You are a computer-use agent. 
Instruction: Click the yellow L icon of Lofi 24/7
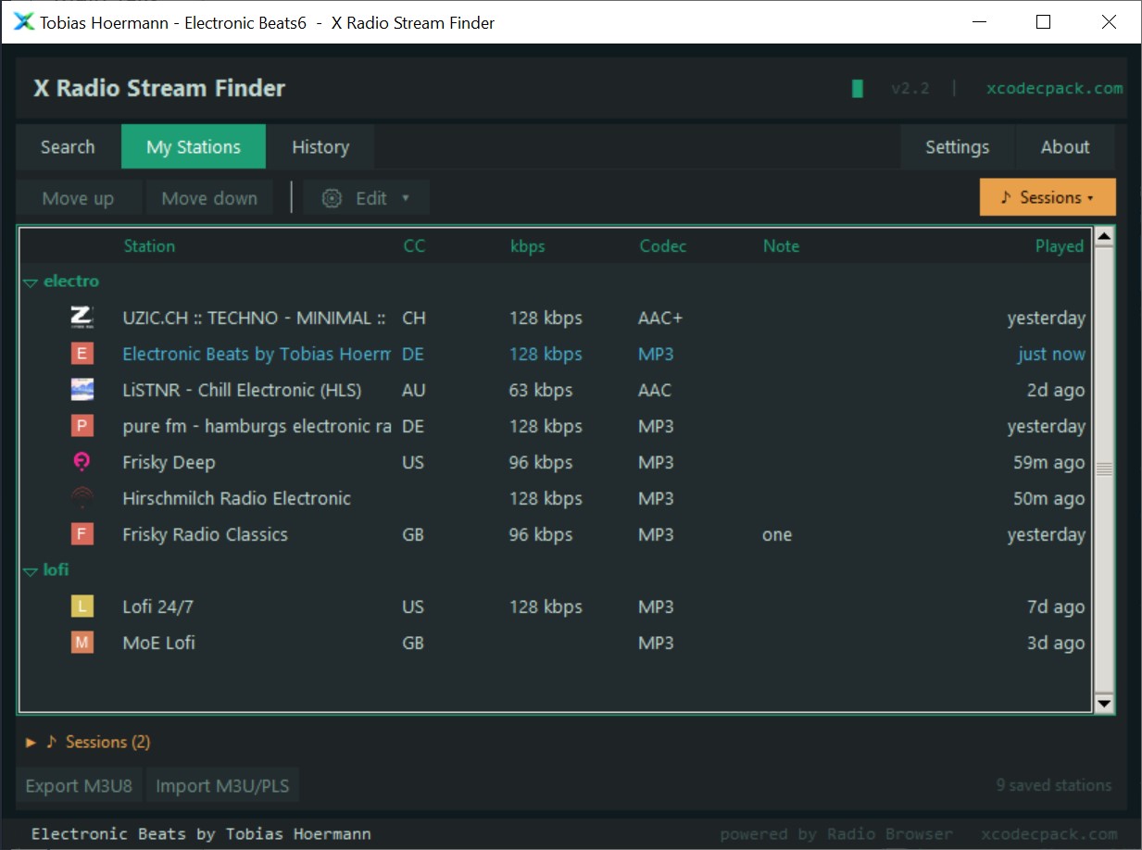(x=82, y=606)
